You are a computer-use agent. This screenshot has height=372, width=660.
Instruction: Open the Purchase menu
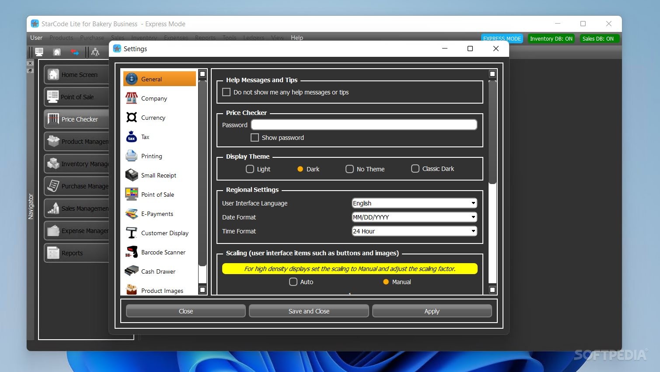[x=92, y=38]
